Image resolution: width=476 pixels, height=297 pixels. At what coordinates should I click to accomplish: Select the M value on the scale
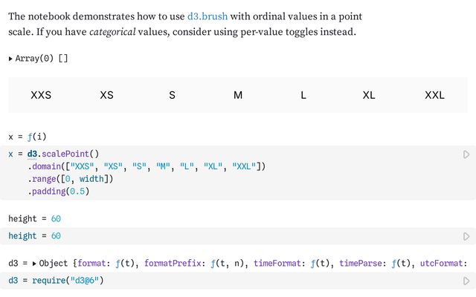pyautogui.click(x=238, y=95)
